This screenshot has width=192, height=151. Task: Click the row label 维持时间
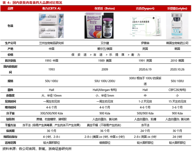coord(10,107)
